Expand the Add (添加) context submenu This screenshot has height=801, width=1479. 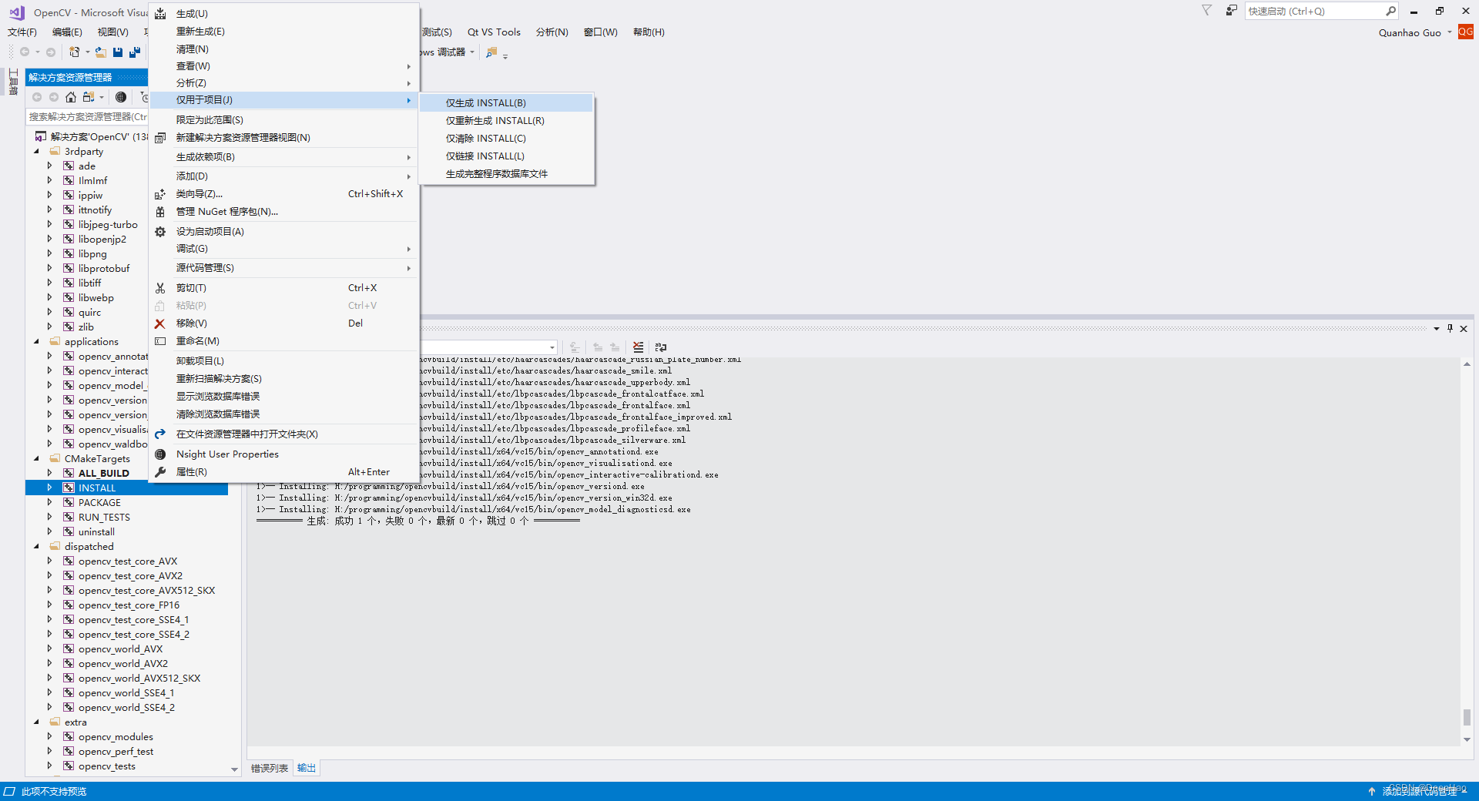(x=283, y=176)
